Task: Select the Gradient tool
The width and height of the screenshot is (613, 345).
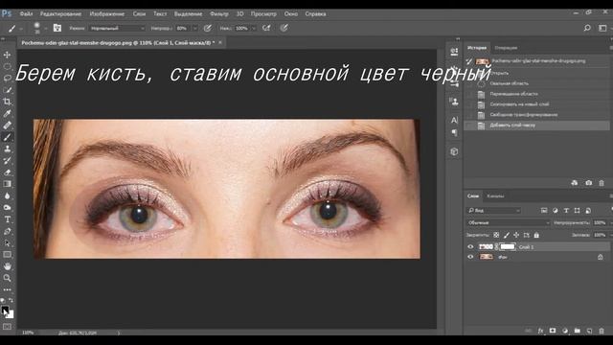Action: pos(7,184)
